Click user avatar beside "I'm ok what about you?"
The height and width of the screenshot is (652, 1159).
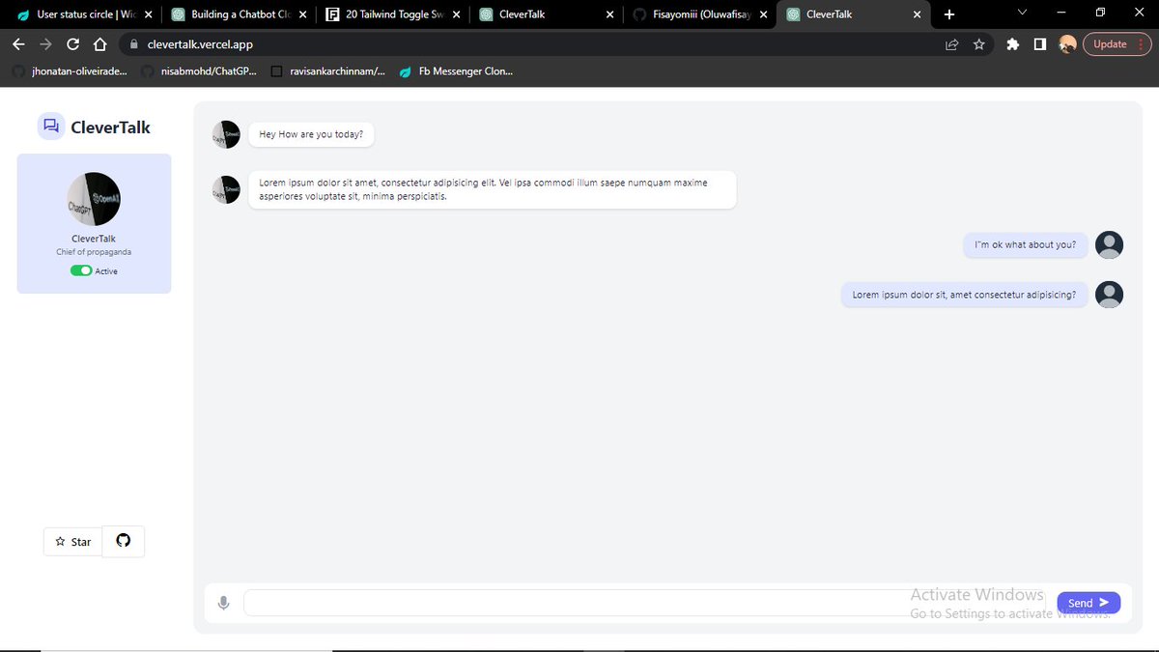[1110, 245]
